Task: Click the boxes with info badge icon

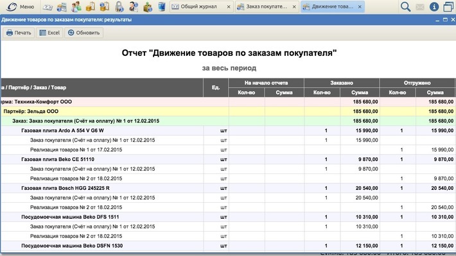Action: pos(105,6)
